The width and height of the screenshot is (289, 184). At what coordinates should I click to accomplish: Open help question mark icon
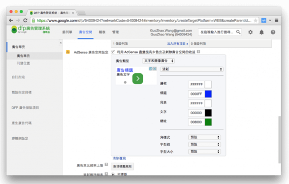pos(273,32)
